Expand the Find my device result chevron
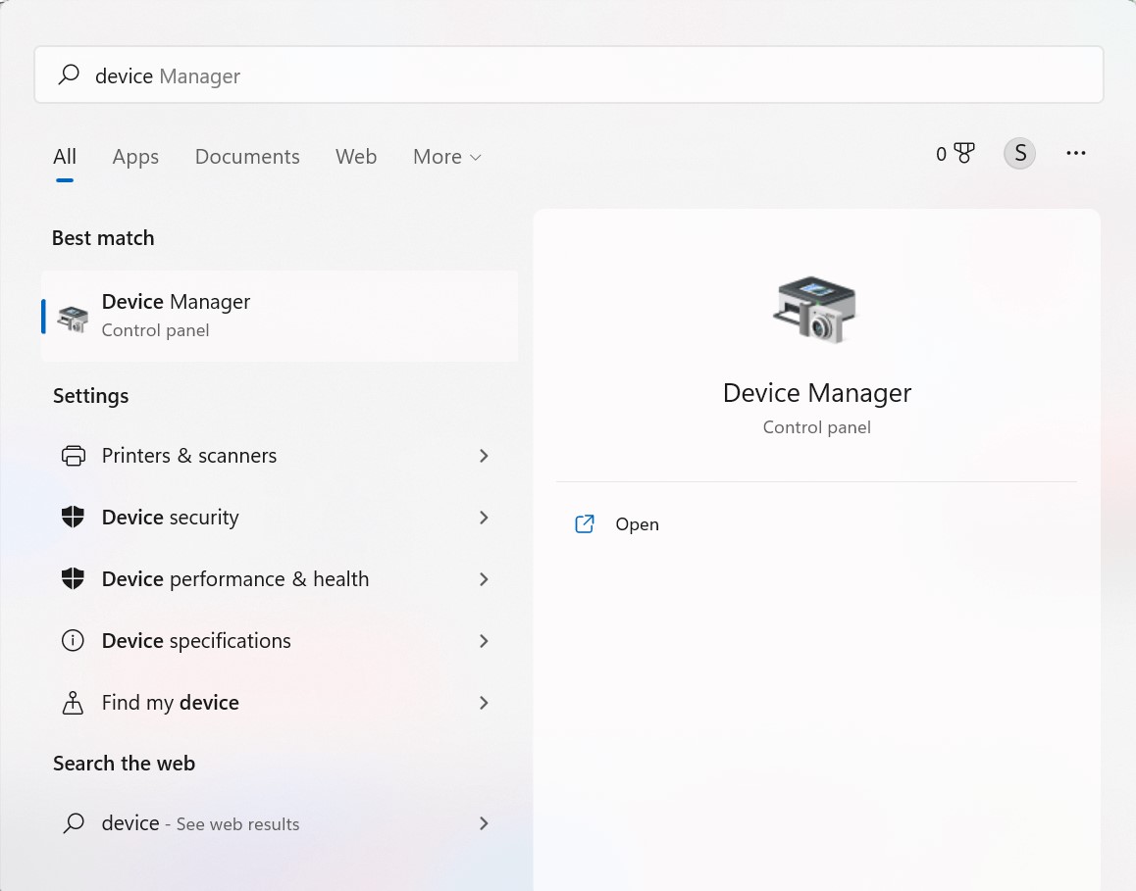Viewport: 1136px width, 891px height. (x=483, y=703)
